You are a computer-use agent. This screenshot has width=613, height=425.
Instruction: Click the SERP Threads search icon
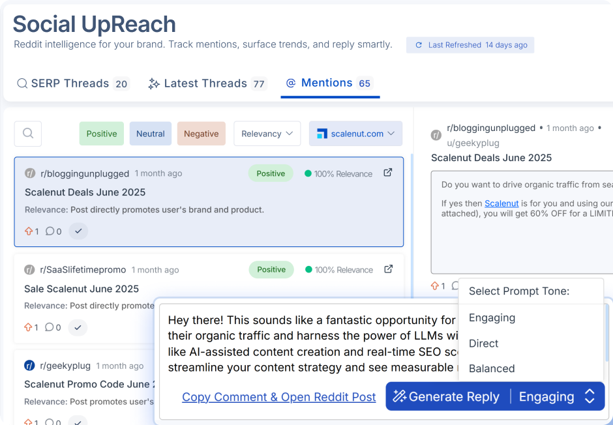point(22,83)
